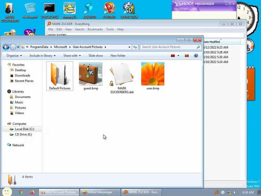Click the network tray icon
261x196 pixels.
(x=229, y=192)
